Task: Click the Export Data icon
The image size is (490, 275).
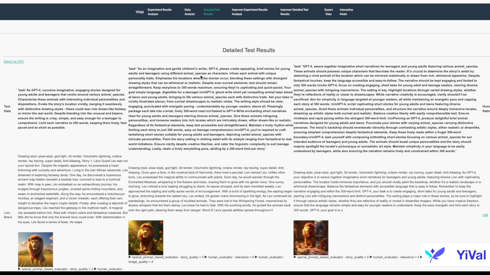Action: tap(328, 12)
